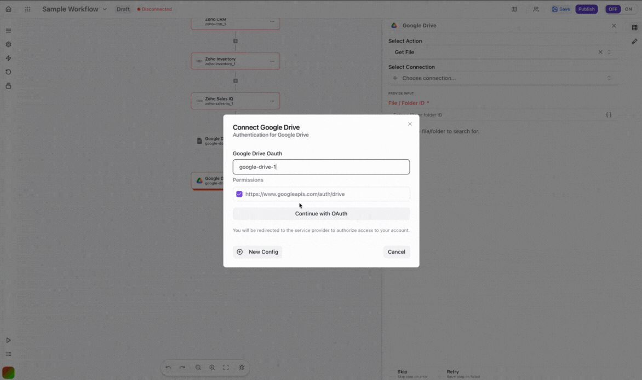Click the Google Drive Oauth name input field
This screenshot has width=642, height=380.
coord(321,166)
